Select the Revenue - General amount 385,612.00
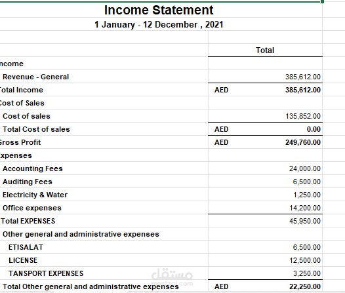Screen dimensions: 345x293 click(x=303, y=77)
